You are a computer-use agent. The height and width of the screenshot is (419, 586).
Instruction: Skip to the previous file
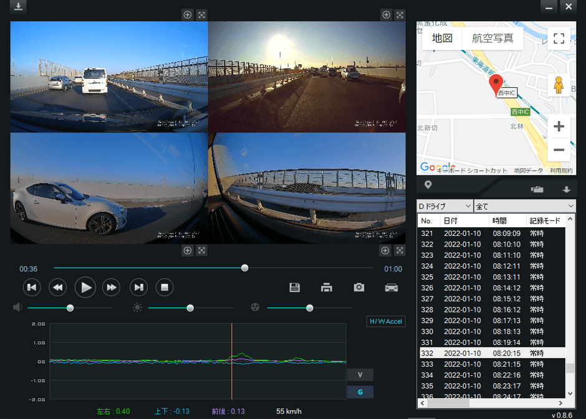[32, 287]
